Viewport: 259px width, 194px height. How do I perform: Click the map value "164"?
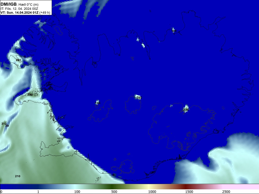[98, 103]
